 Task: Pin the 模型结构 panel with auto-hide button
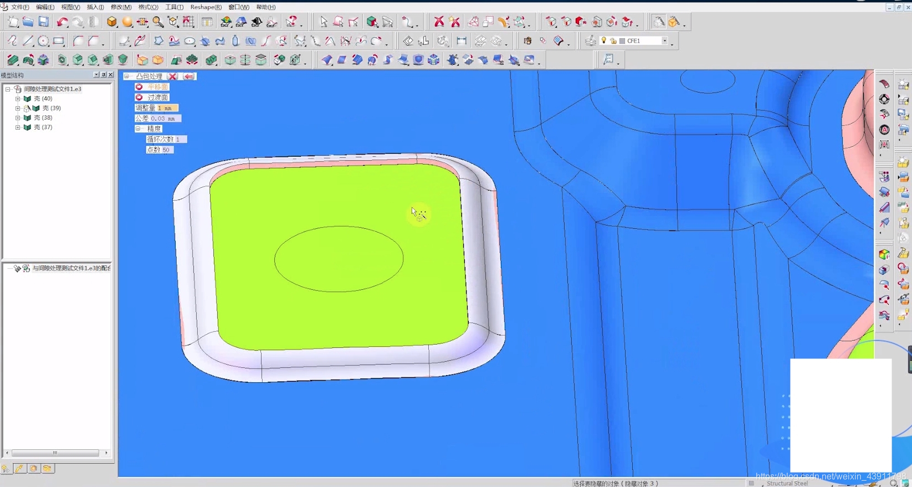point(103,75)
